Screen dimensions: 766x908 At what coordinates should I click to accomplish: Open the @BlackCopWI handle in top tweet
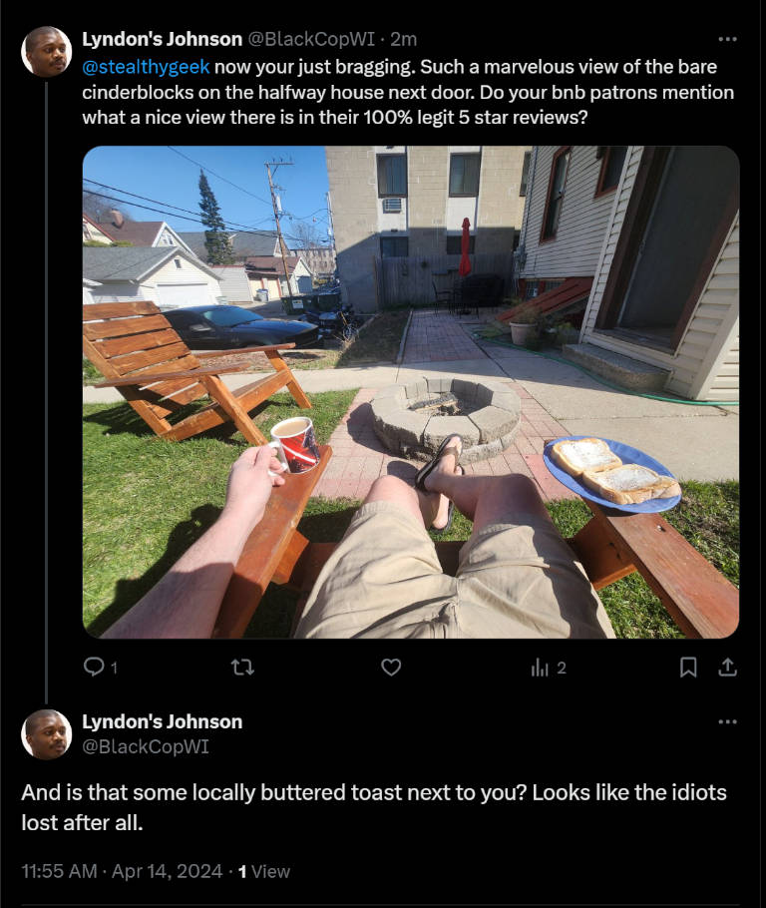[311, 39]
